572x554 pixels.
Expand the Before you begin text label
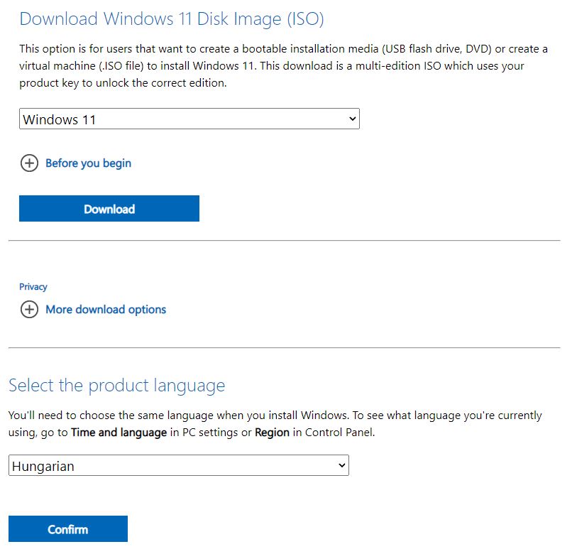click(x=88, y=163)
